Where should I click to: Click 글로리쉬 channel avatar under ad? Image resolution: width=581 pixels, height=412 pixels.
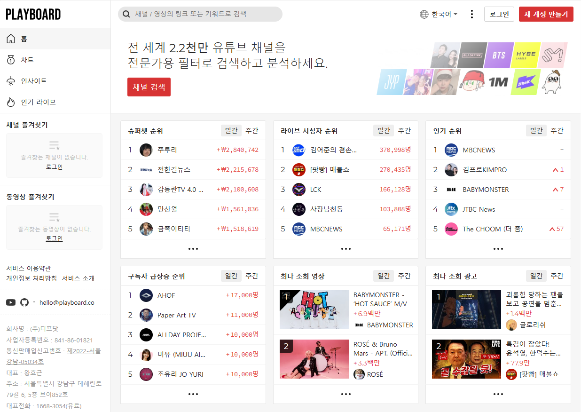pyautogui.click(x=511, y=325)
